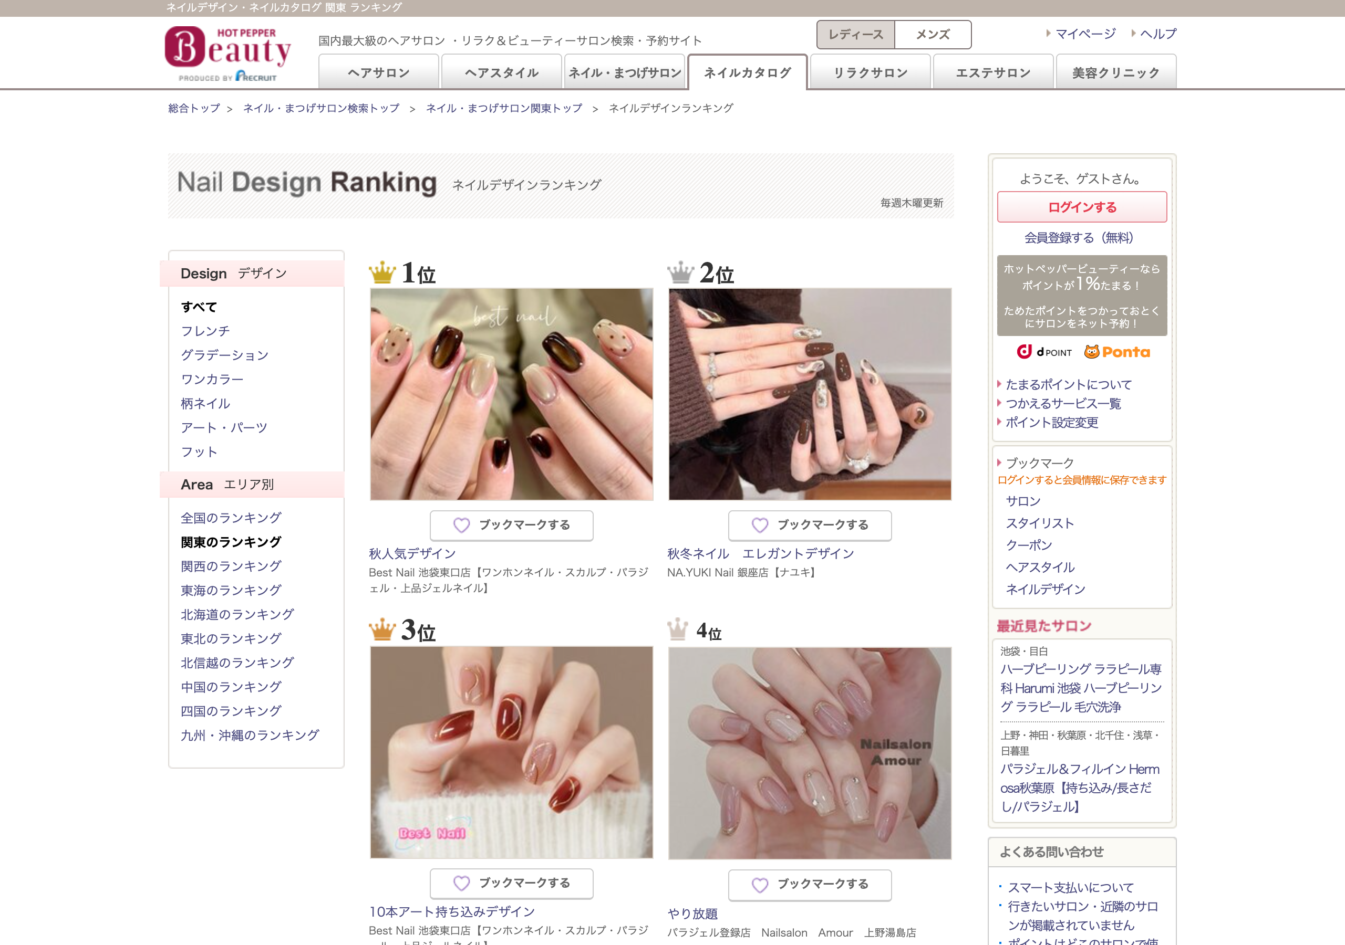Click the Hot Pepper Beauty logo
Viewport: 1345px width, 945px height.
click(x=227, y=53)
